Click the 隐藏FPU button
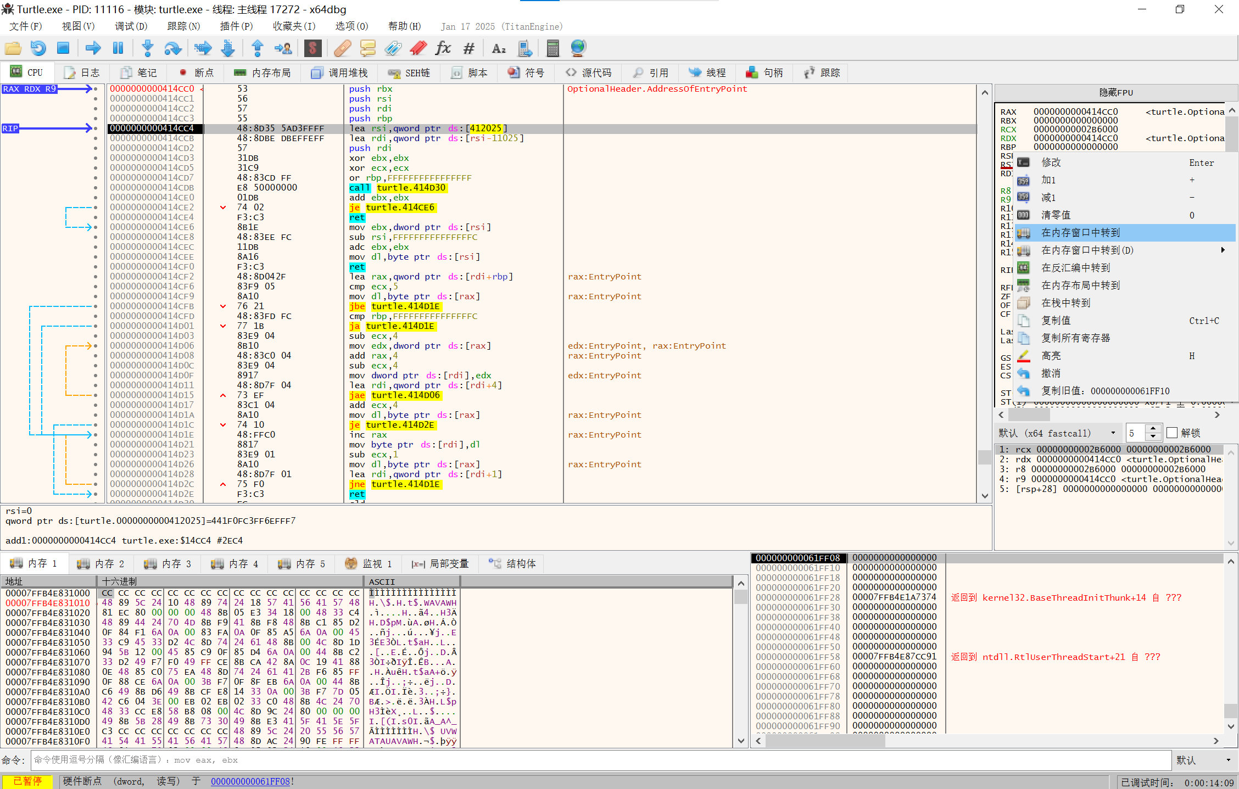Image resolution: width=1239 pixels, height=789 pixels. point(1116,92)
